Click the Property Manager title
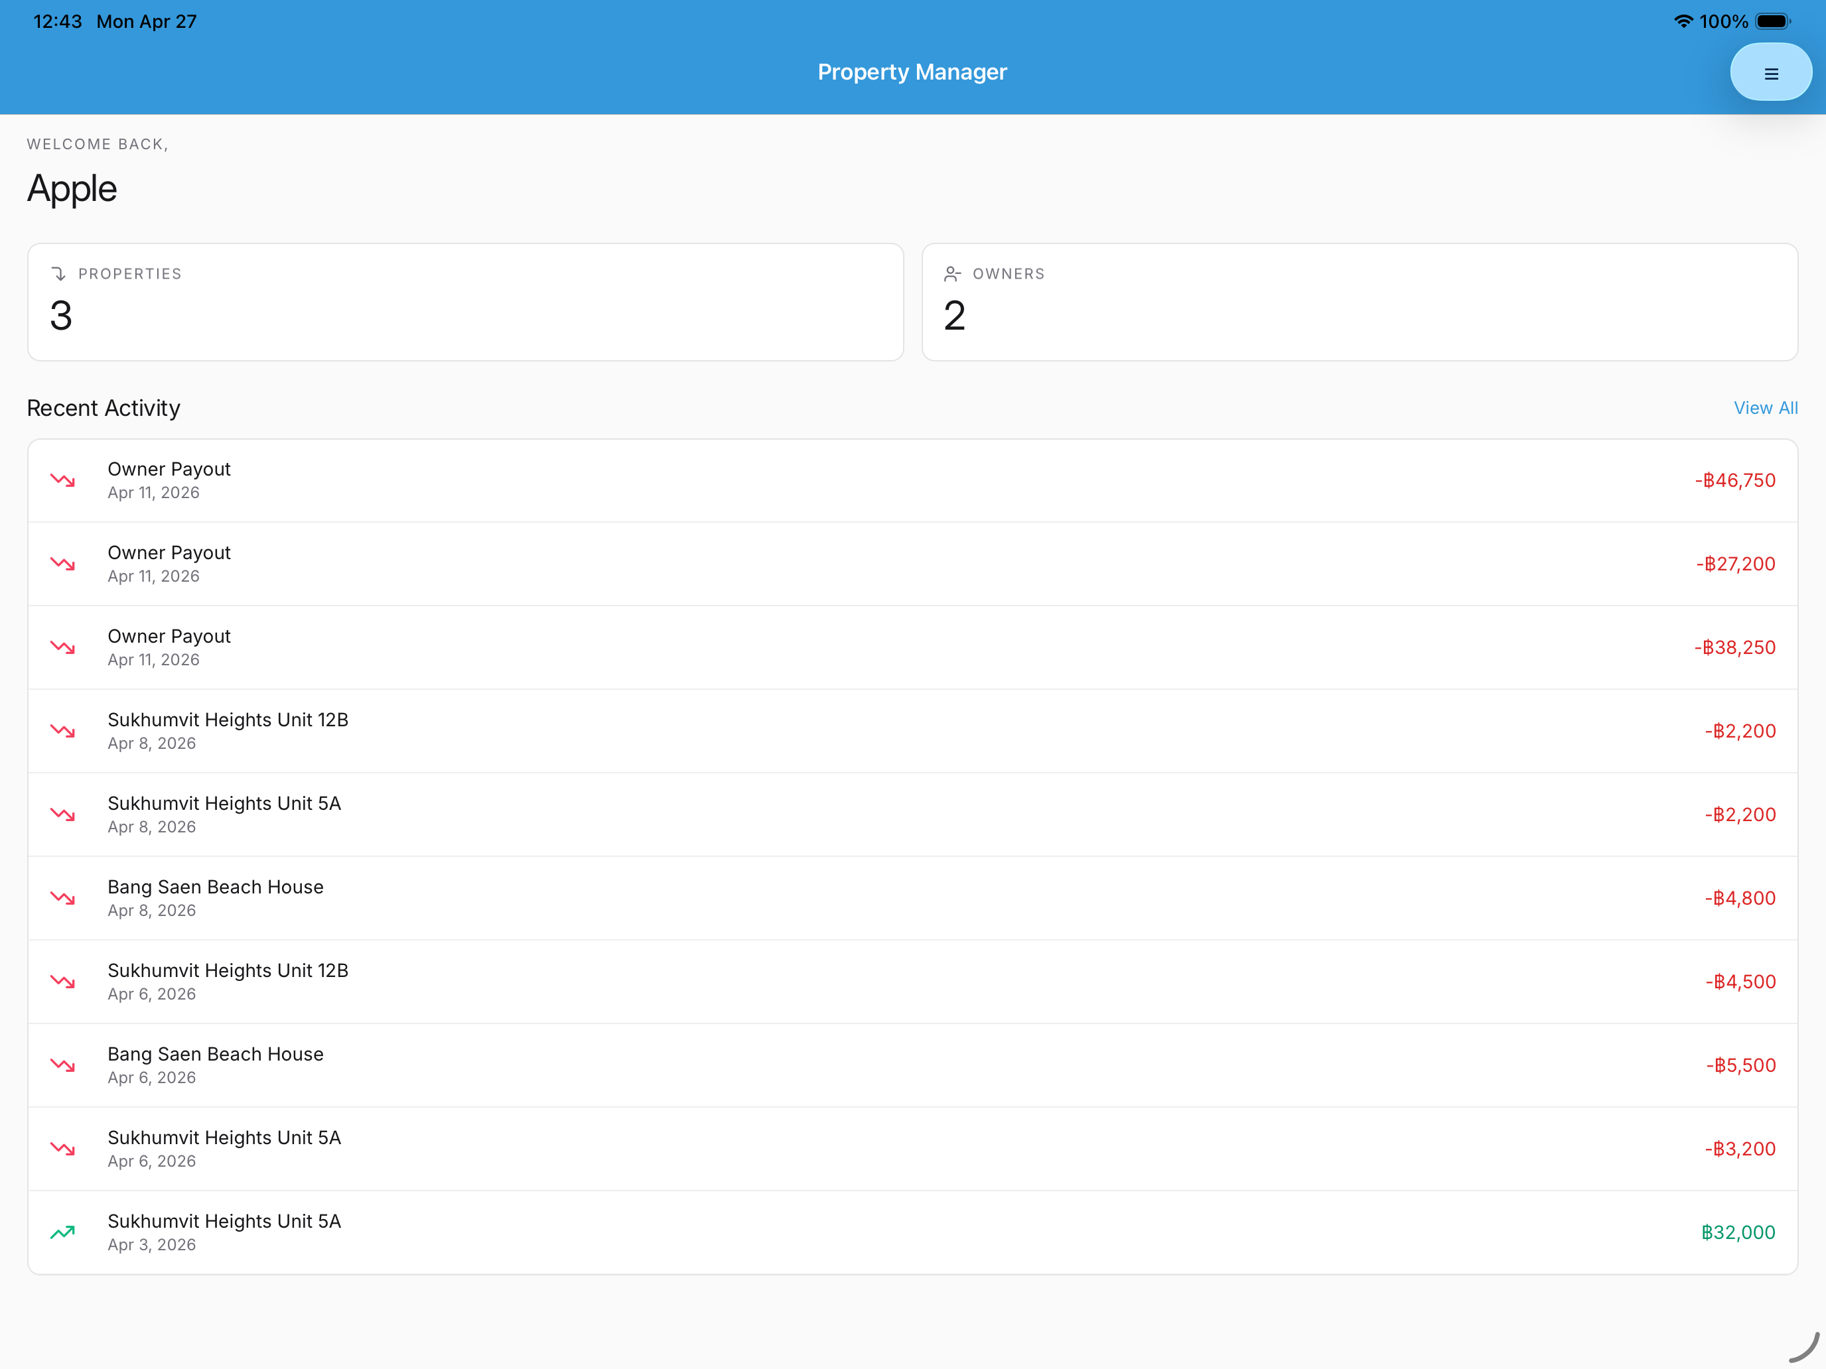 click(912, 72)
